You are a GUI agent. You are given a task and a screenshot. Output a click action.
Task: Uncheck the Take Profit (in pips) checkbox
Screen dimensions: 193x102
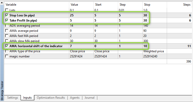tap(7, 20)
